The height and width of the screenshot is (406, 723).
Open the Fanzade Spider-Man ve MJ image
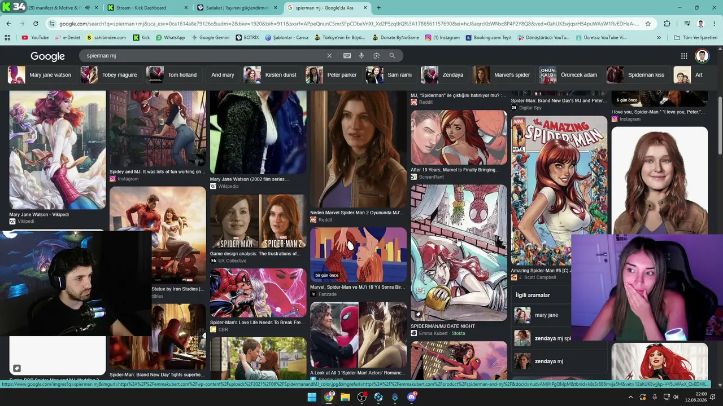pyautogui.click(x=358, y=254)
